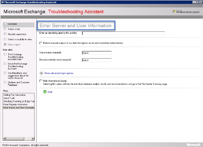
Task: Click the View a report icon
Action: coord(5,44)
